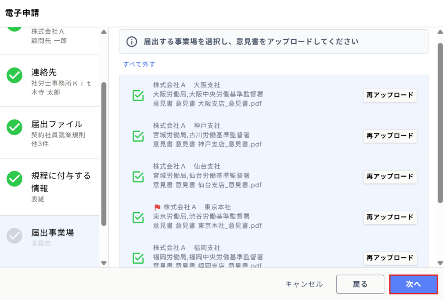Click the green checkmark icon beside 届出ファイル
This screenshot has height=300, width=444.
14,127
